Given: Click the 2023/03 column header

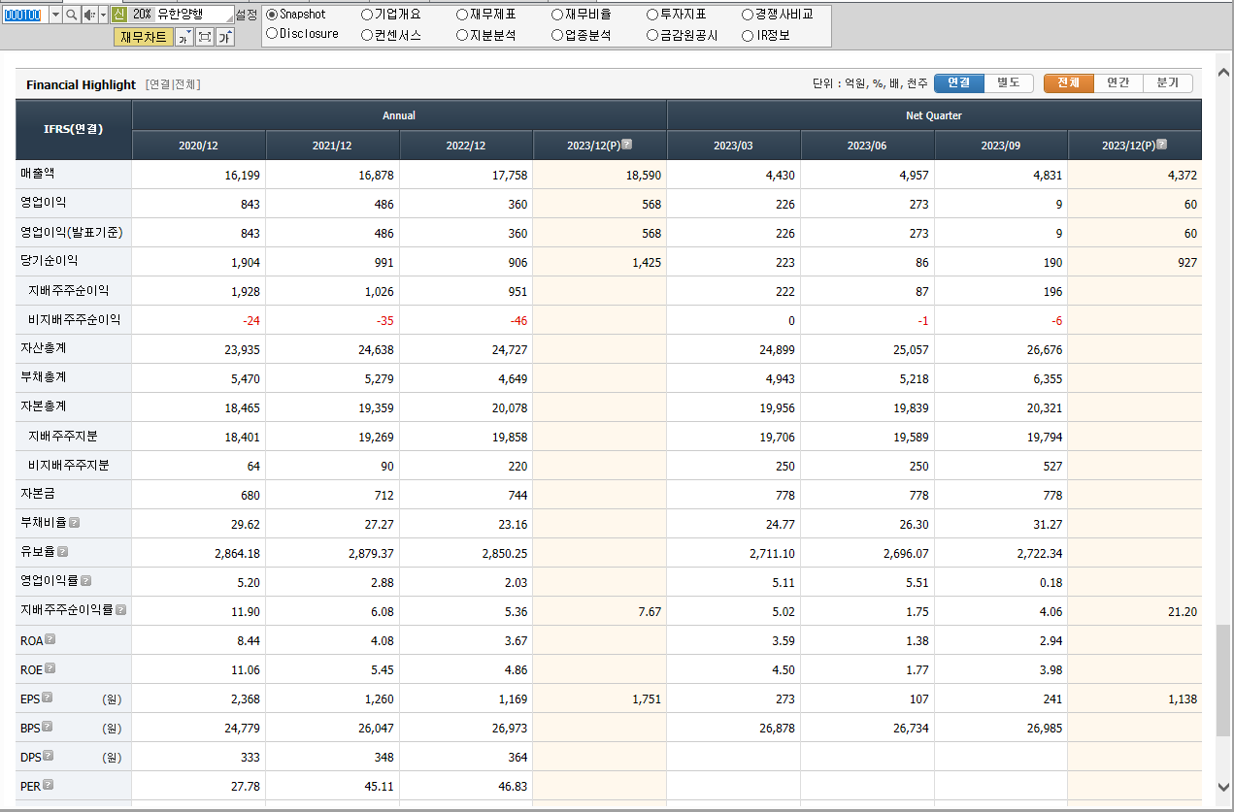Looking at the screenshot, I should (734, 146).
